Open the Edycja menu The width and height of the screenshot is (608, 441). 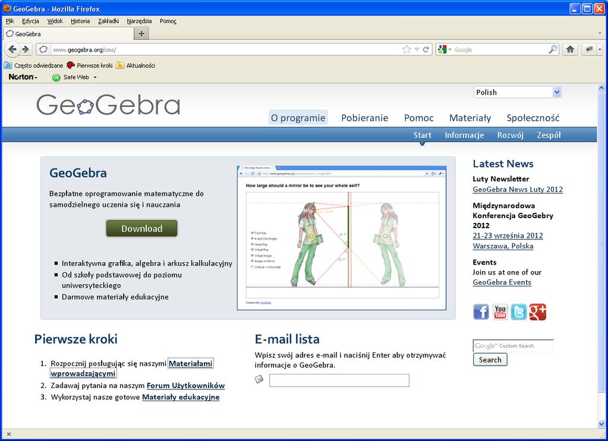tap(30, 21)
